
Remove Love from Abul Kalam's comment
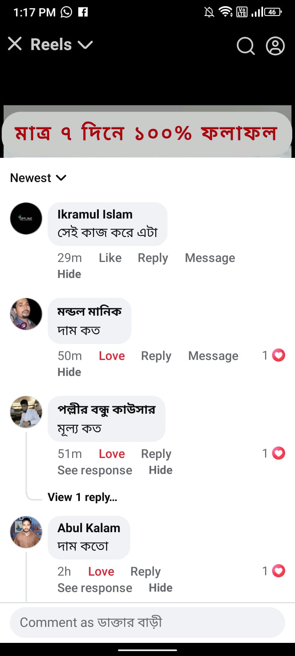coord(101,572)
